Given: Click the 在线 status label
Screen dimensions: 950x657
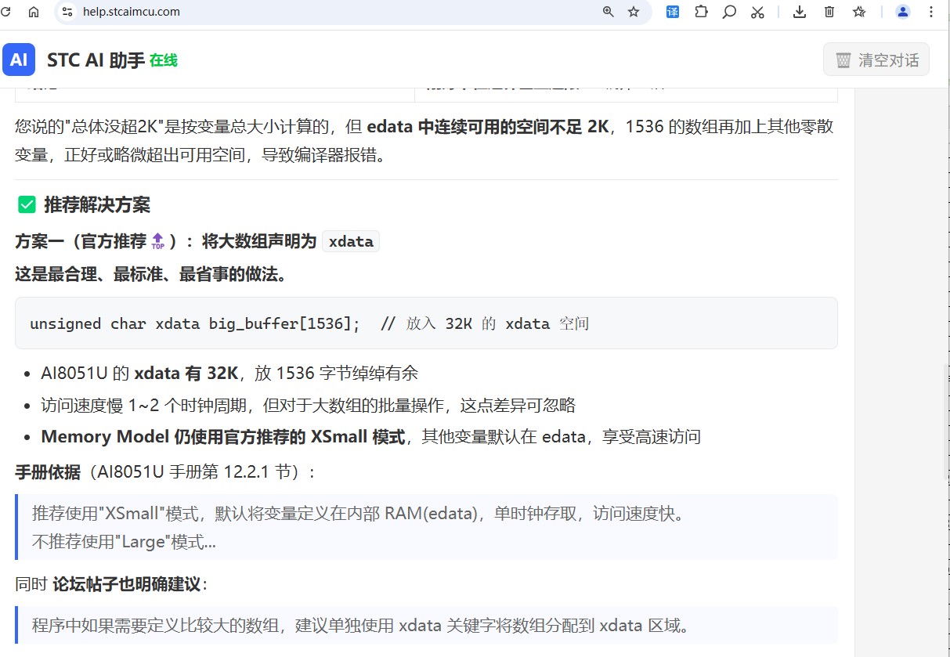Looking at the screenshot, I should (164, 60).
